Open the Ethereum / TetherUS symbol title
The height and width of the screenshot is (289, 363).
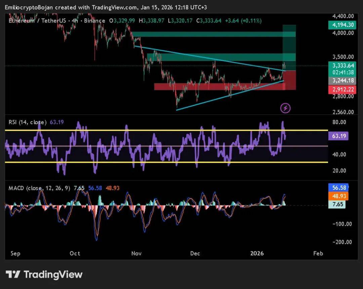coord(56,21)
